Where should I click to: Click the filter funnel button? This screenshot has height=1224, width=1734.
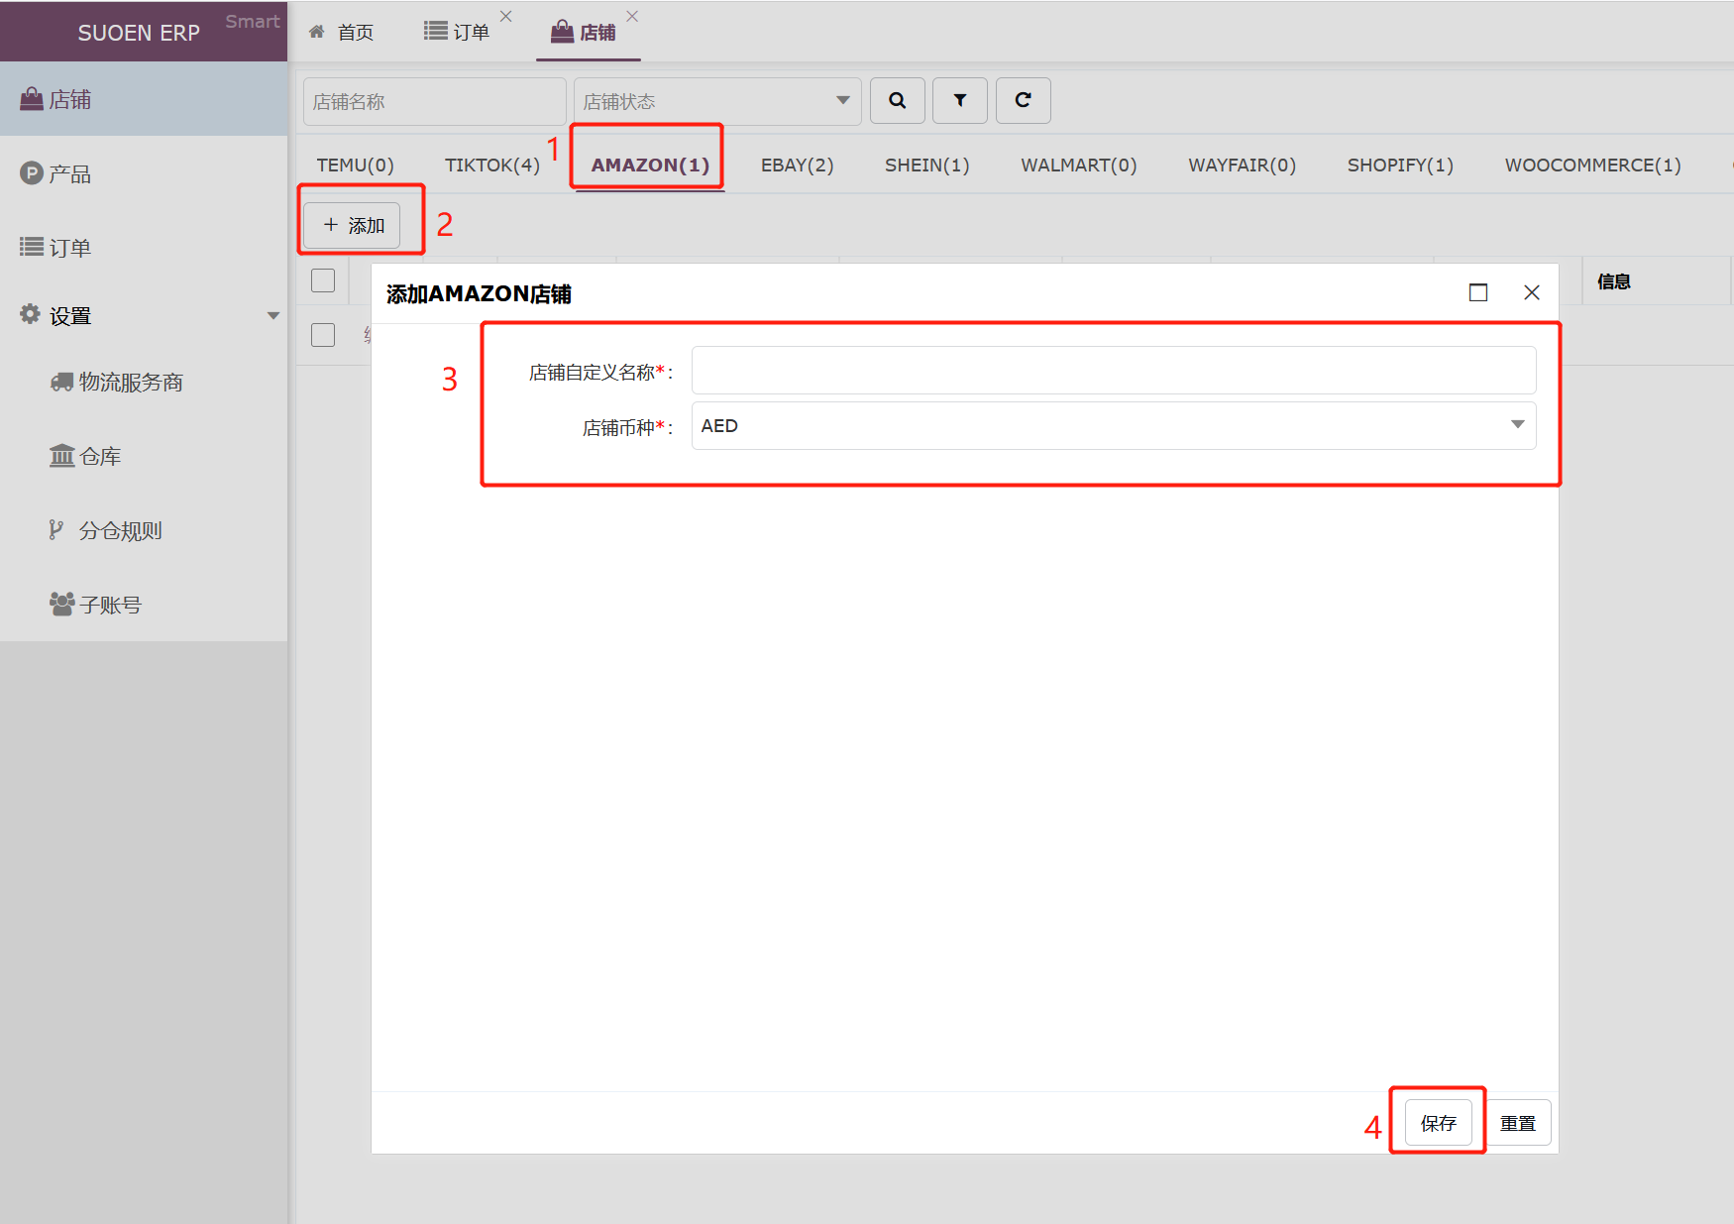click(959, 100)
